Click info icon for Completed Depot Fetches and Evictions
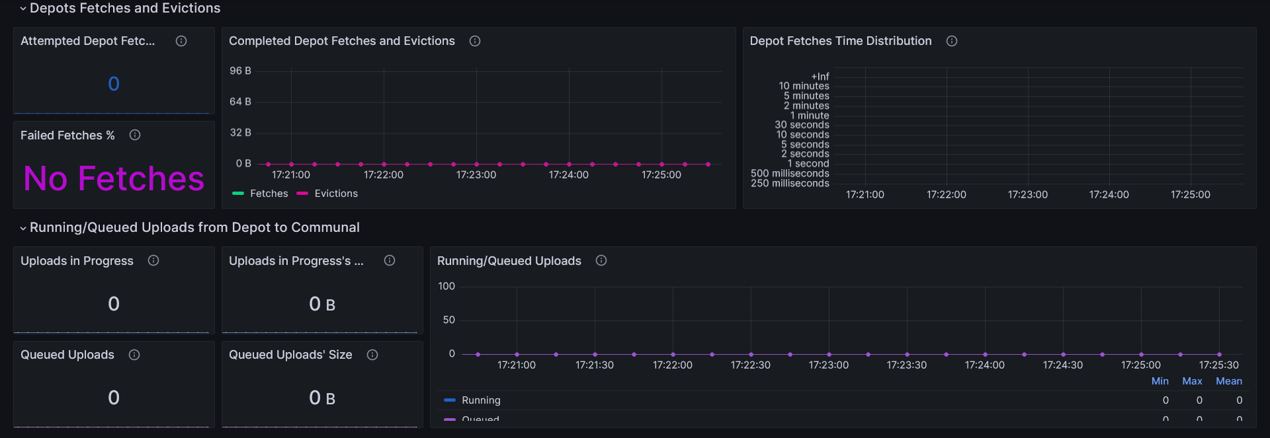 [x=475, y=41]
